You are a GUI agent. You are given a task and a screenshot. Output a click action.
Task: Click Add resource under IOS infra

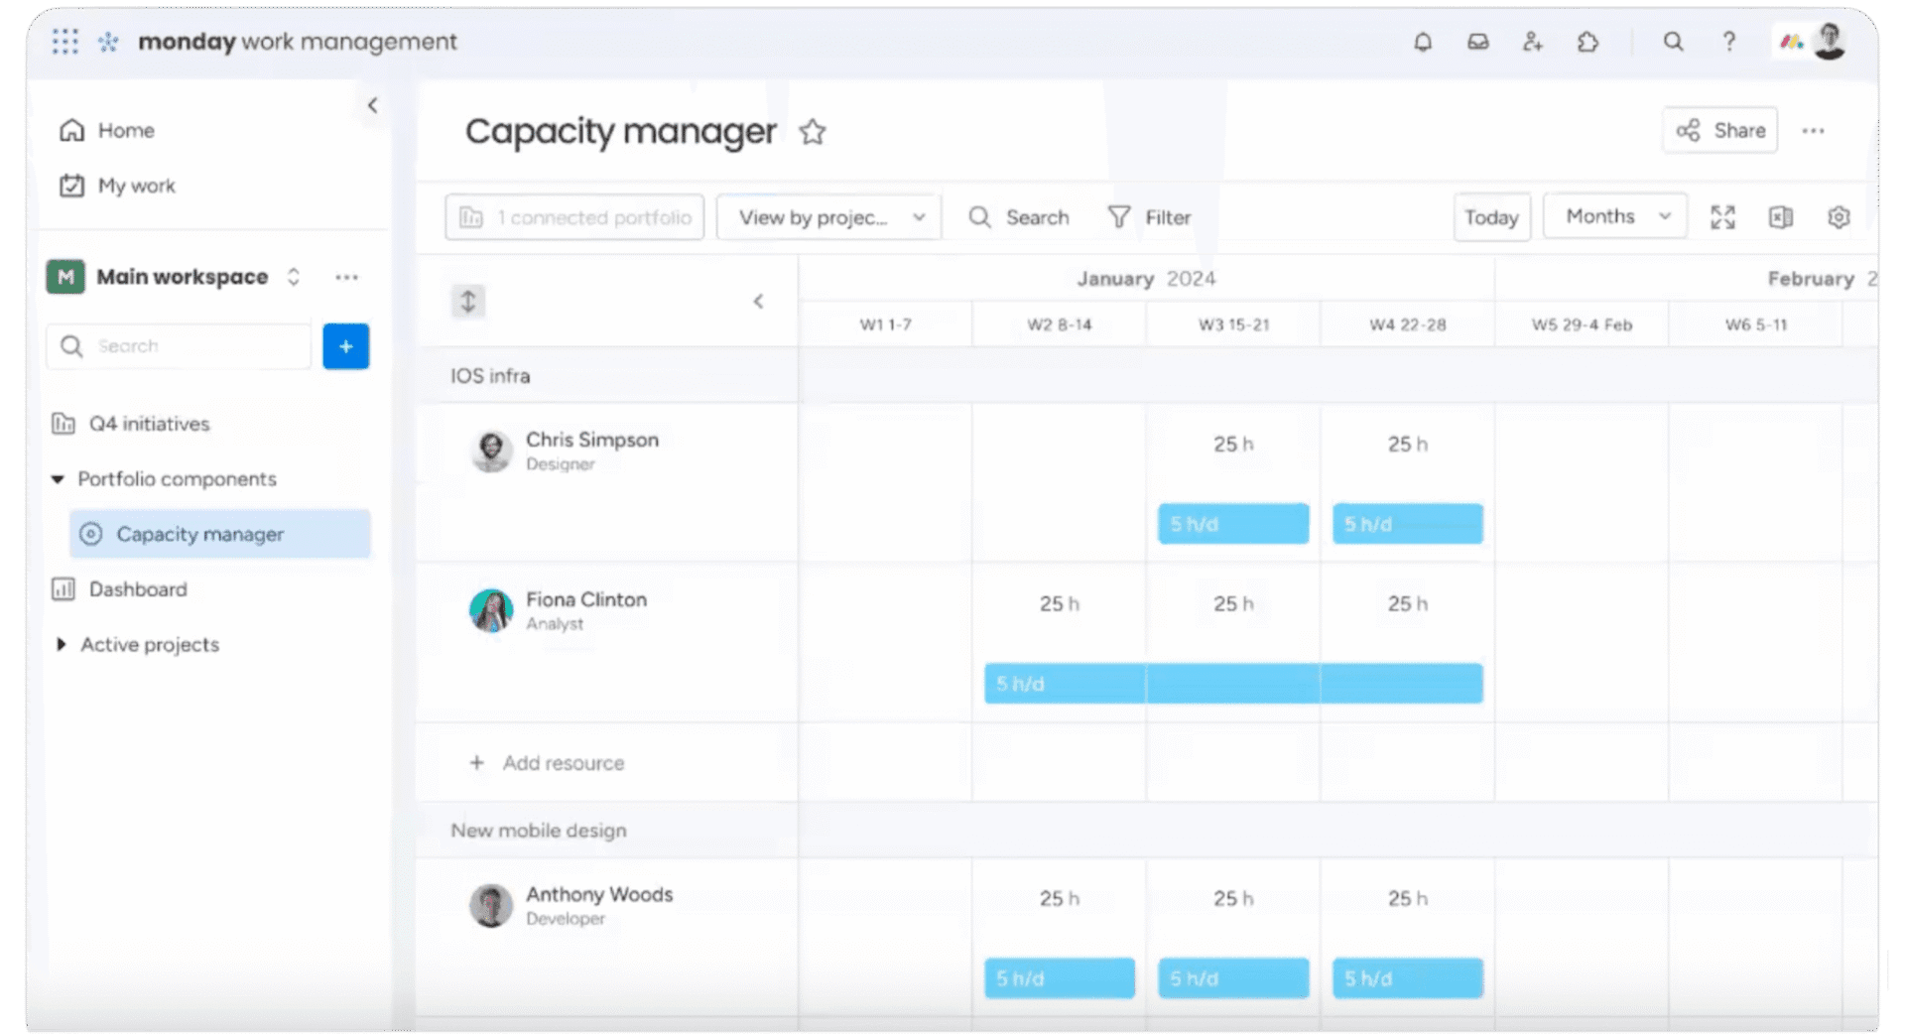click(x=547, y=762)
